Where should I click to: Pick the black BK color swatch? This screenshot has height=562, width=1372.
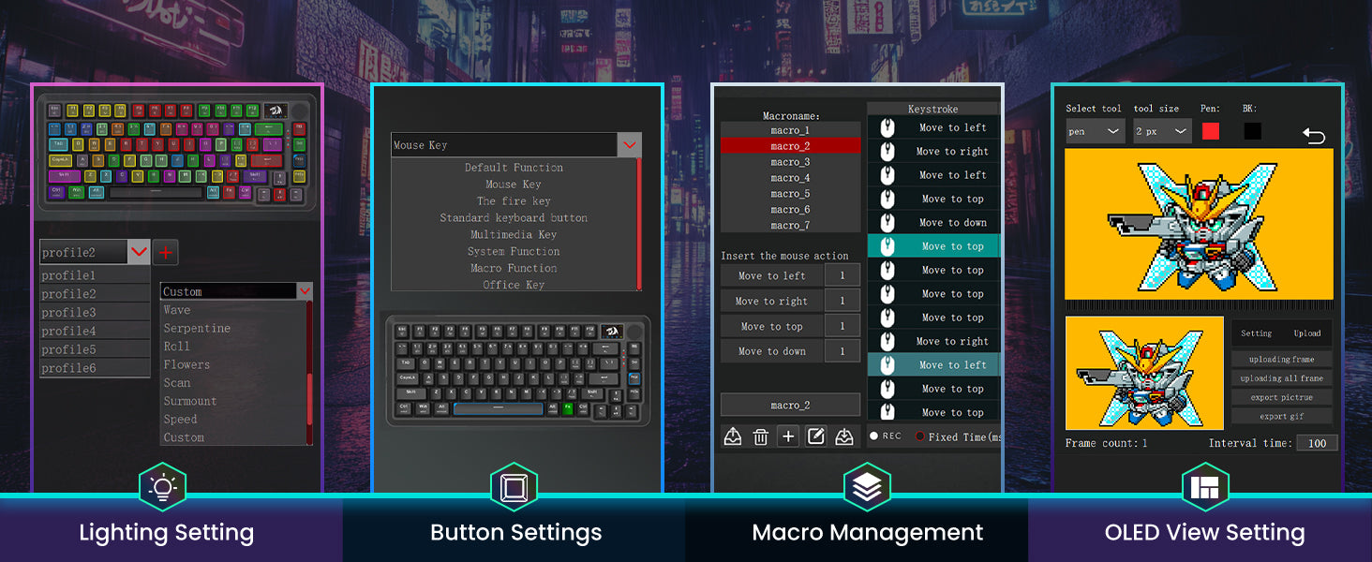click(x=1253, y=131)
